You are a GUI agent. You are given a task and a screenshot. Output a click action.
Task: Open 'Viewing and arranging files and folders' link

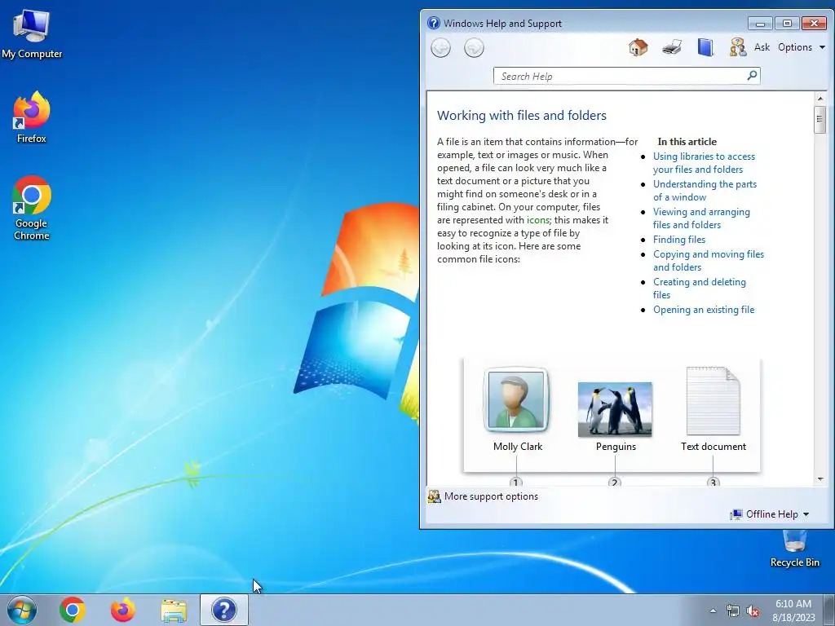pyautogui.click(x=701, y=218)
